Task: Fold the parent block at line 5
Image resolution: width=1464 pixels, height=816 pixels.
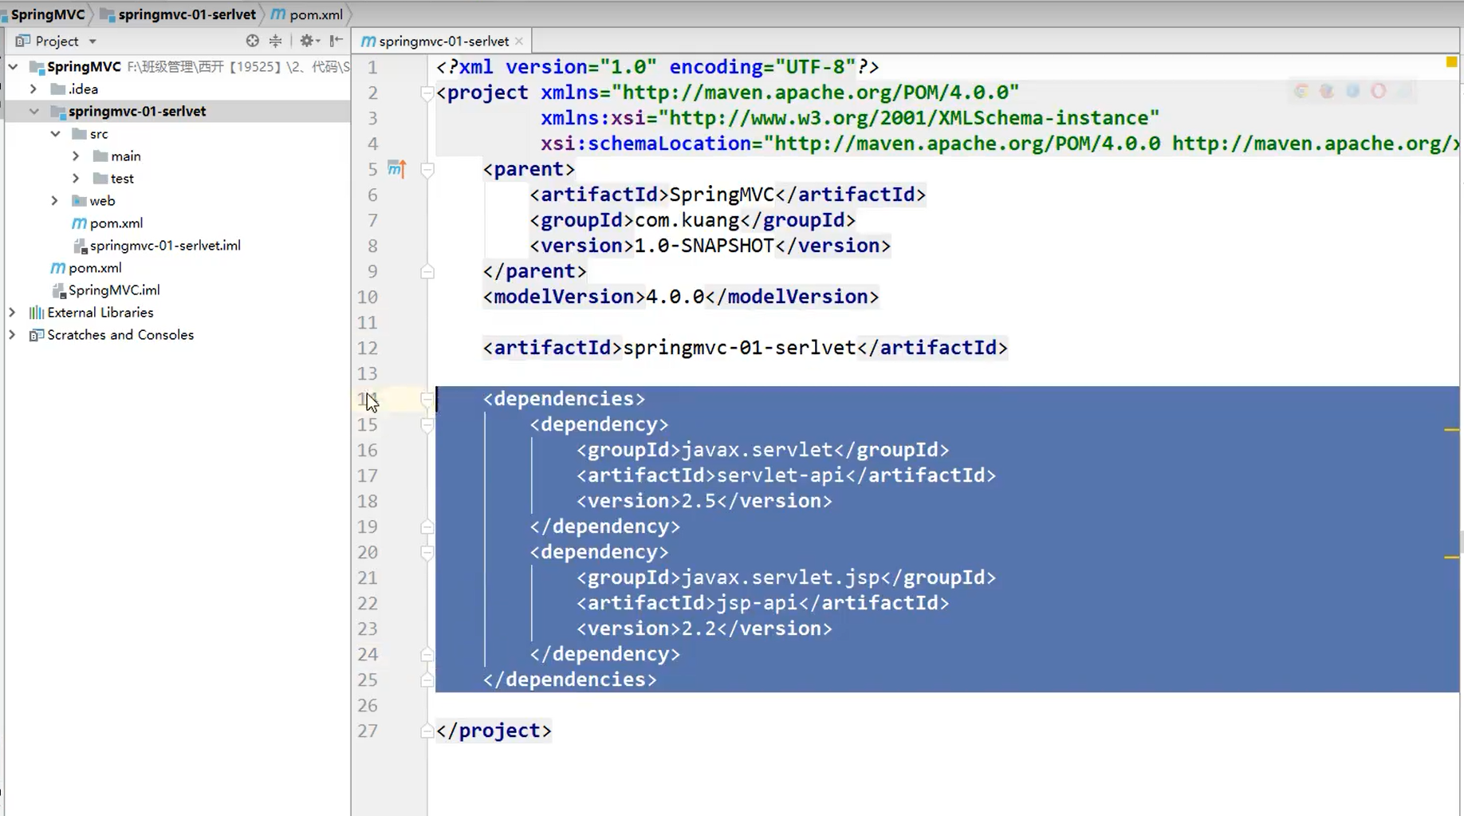Action: click(427, 169)
